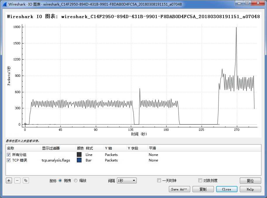Screen dimensions: 267x198
Task: Open Help for the IO graph
Action: pyautogui.click(x=250, y=189)
